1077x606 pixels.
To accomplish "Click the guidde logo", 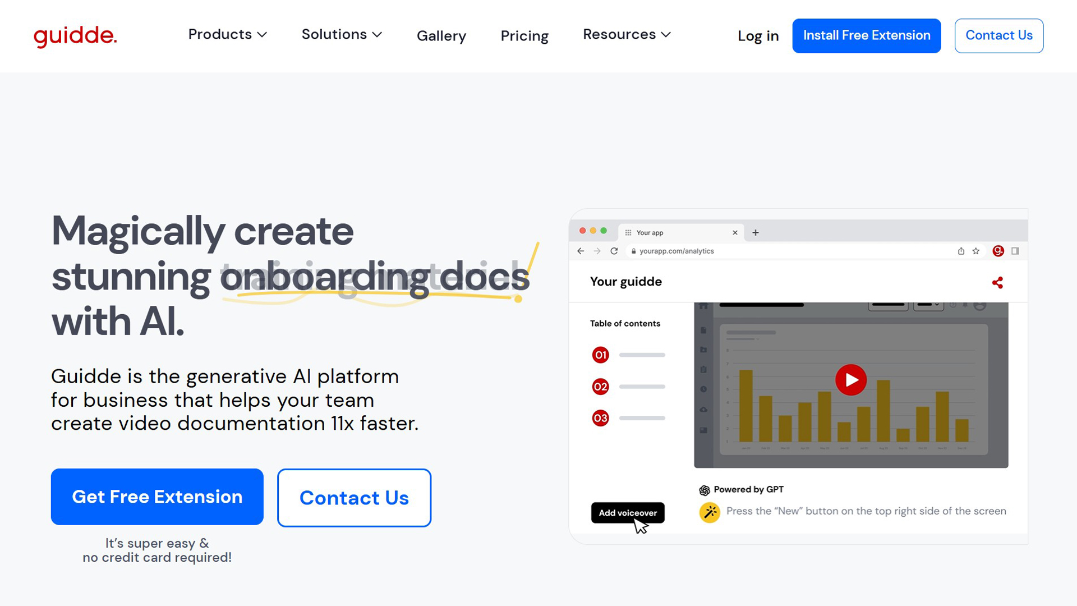I will coord(75,36).
